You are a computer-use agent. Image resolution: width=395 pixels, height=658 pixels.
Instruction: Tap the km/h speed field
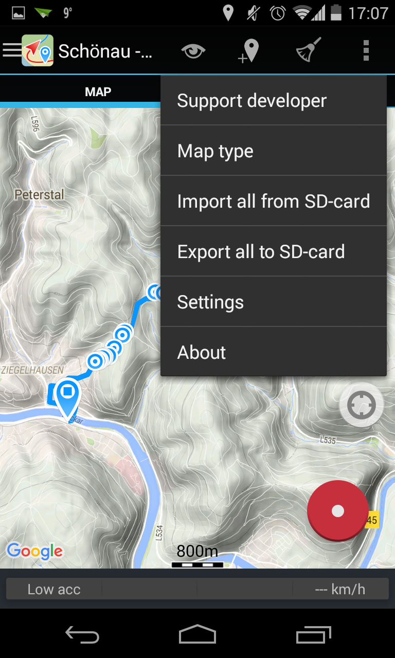click(x=340, y=589)
